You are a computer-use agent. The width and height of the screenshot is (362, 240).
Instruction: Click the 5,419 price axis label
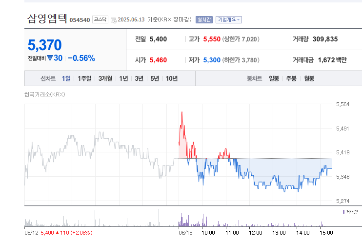click(x=343, y=152)
